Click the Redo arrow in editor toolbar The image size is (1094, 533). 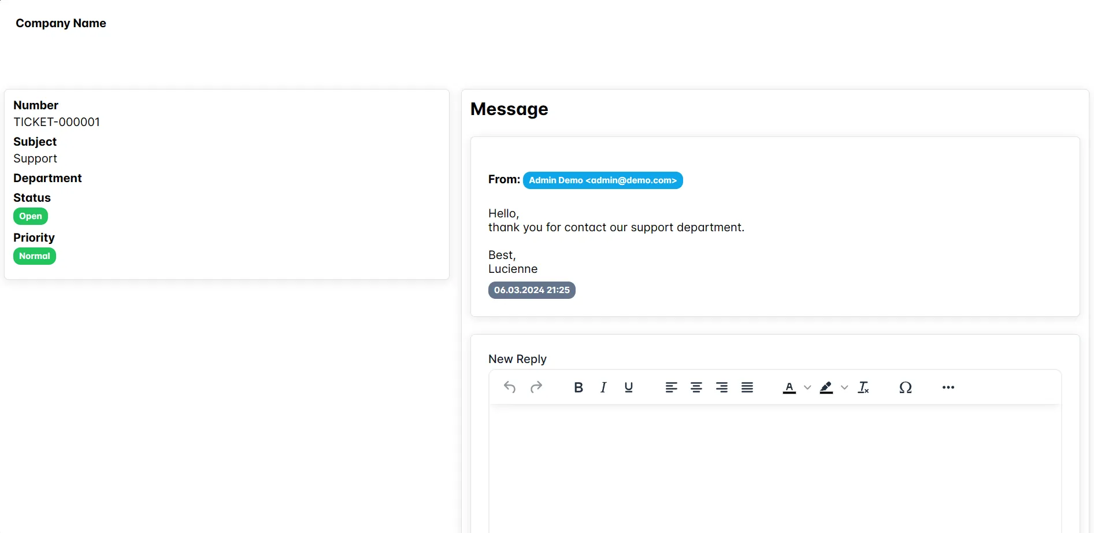(x=536, y=387)
